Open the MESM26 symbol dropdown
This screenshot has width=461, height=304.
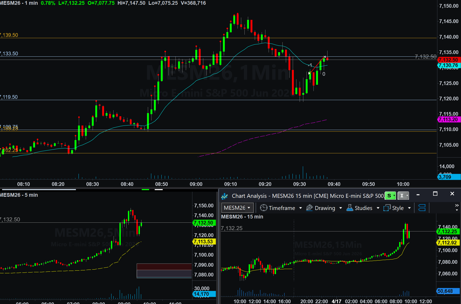[237, 208]
